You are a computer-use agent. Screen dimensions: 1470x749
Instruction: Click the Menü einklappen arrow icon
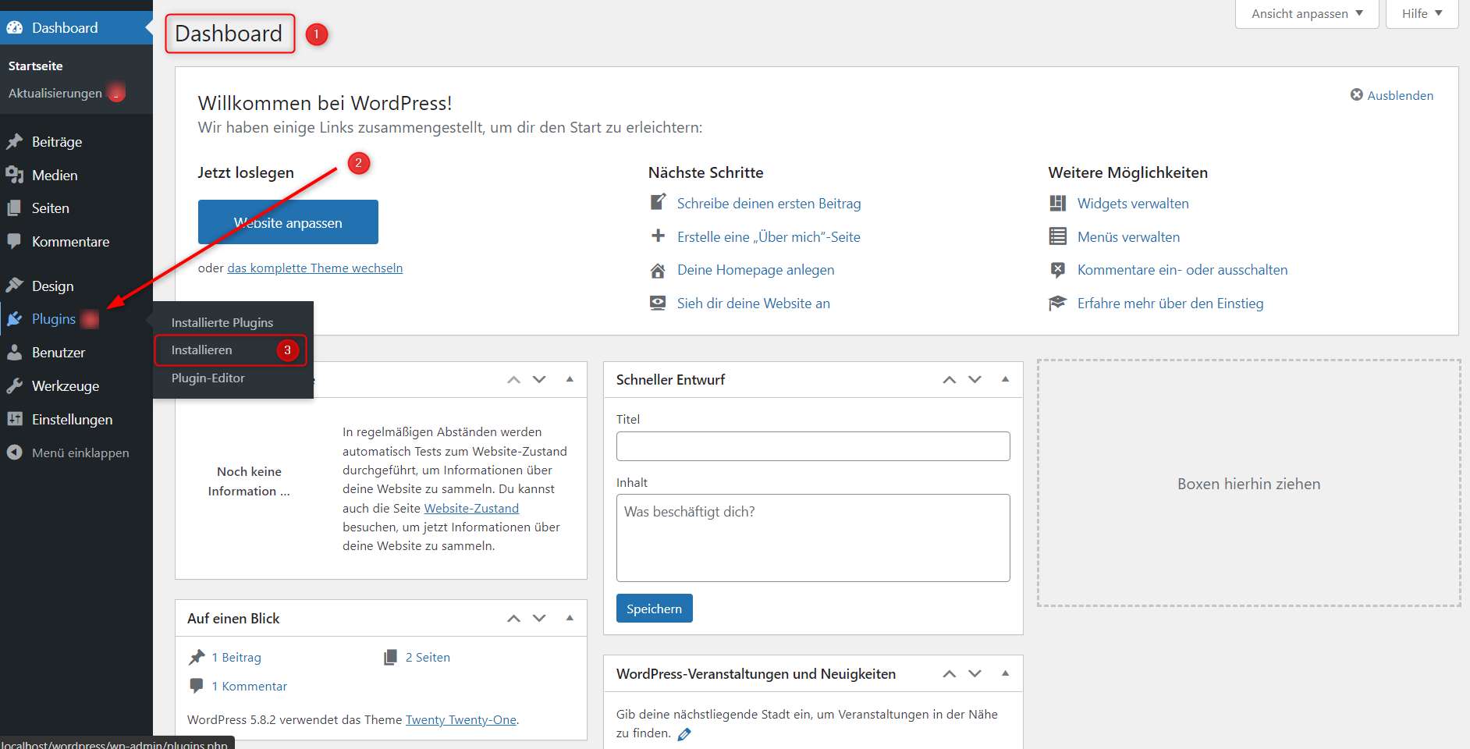pos(15,453)
